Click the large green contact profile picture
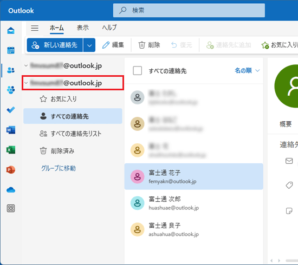The width and height of the screenshot is (298, 265). (x=286, y=86)
